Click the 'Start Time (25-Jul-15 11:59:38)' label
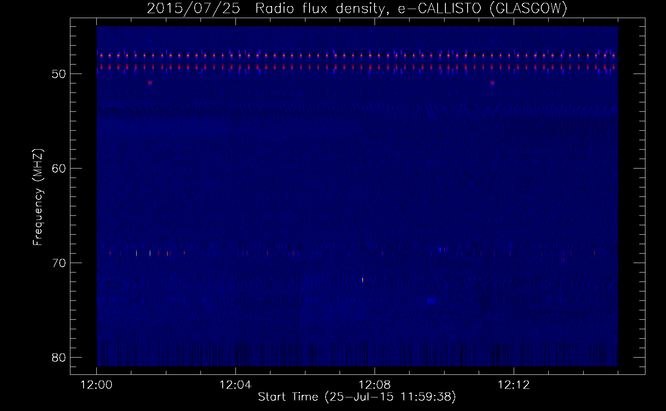Viewport: 666px width, 411px height. click(x=357, y=397)
